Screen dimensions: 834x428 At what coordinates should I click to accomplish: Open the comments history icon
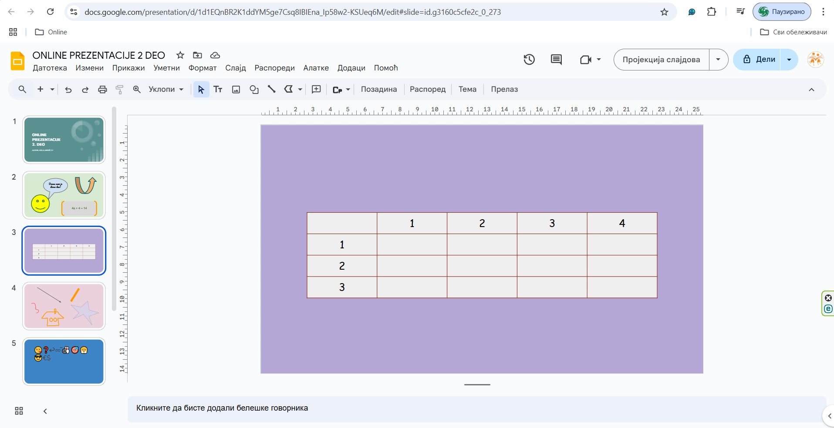coord(556,60)
